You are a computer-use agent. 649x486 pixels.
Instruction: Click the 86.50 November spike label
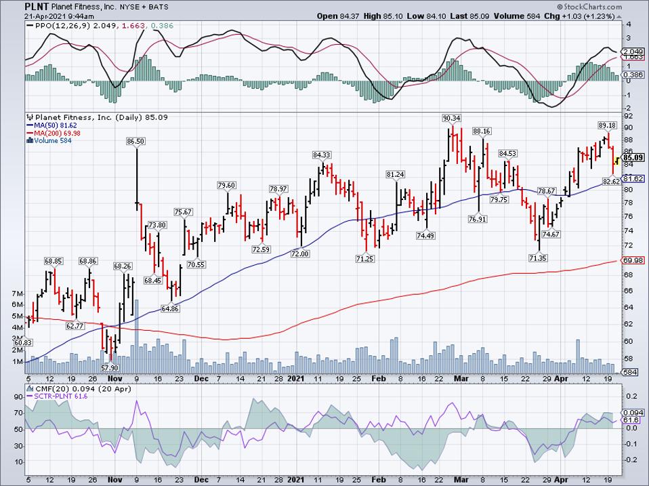135,141
